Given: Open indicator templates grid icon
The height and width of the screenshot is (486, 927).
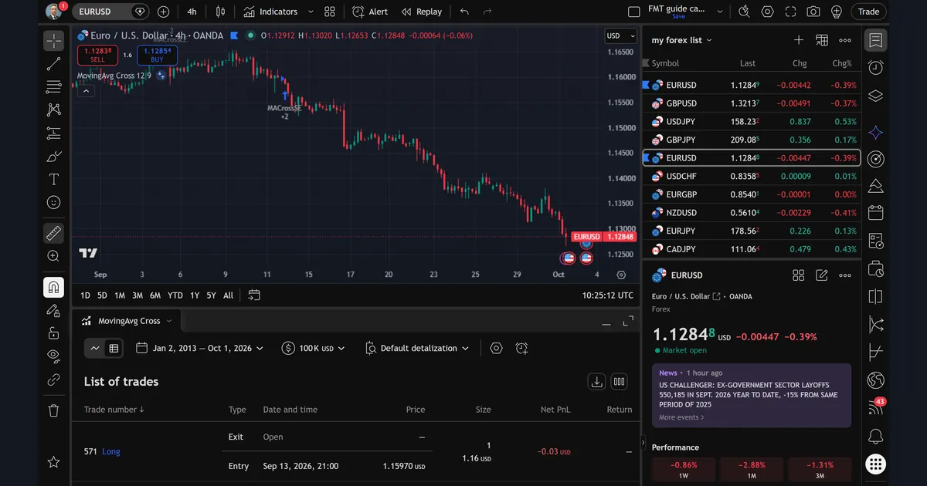Looking at the screenshot, I should point(330,12).
